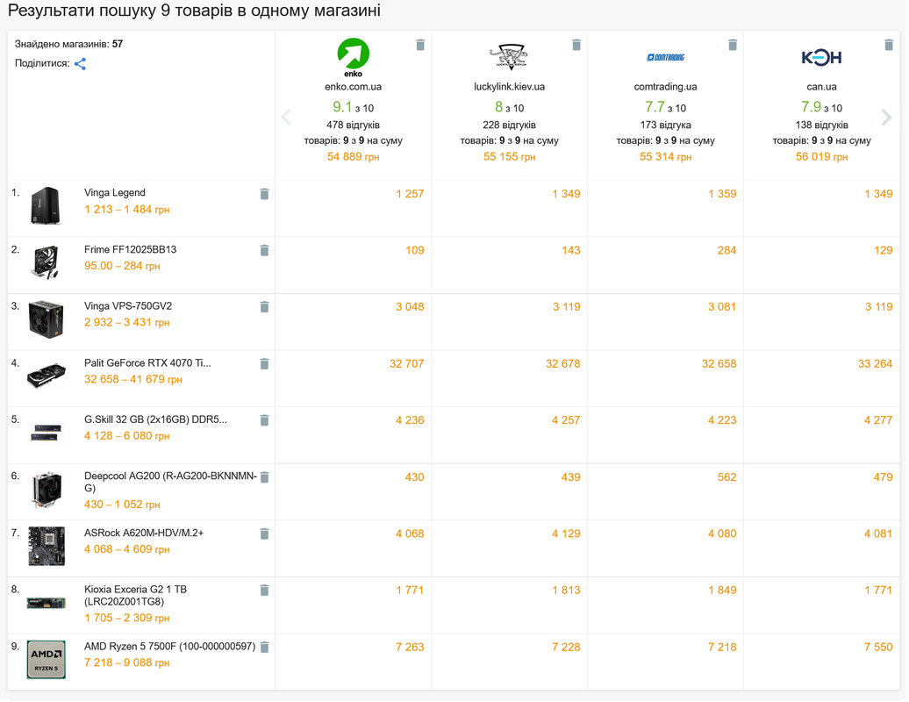Image resolution: width=909 pixels, height=702 pixels.
Task: Open luckylink.kiev.ua store link
Action: point(509,87)
